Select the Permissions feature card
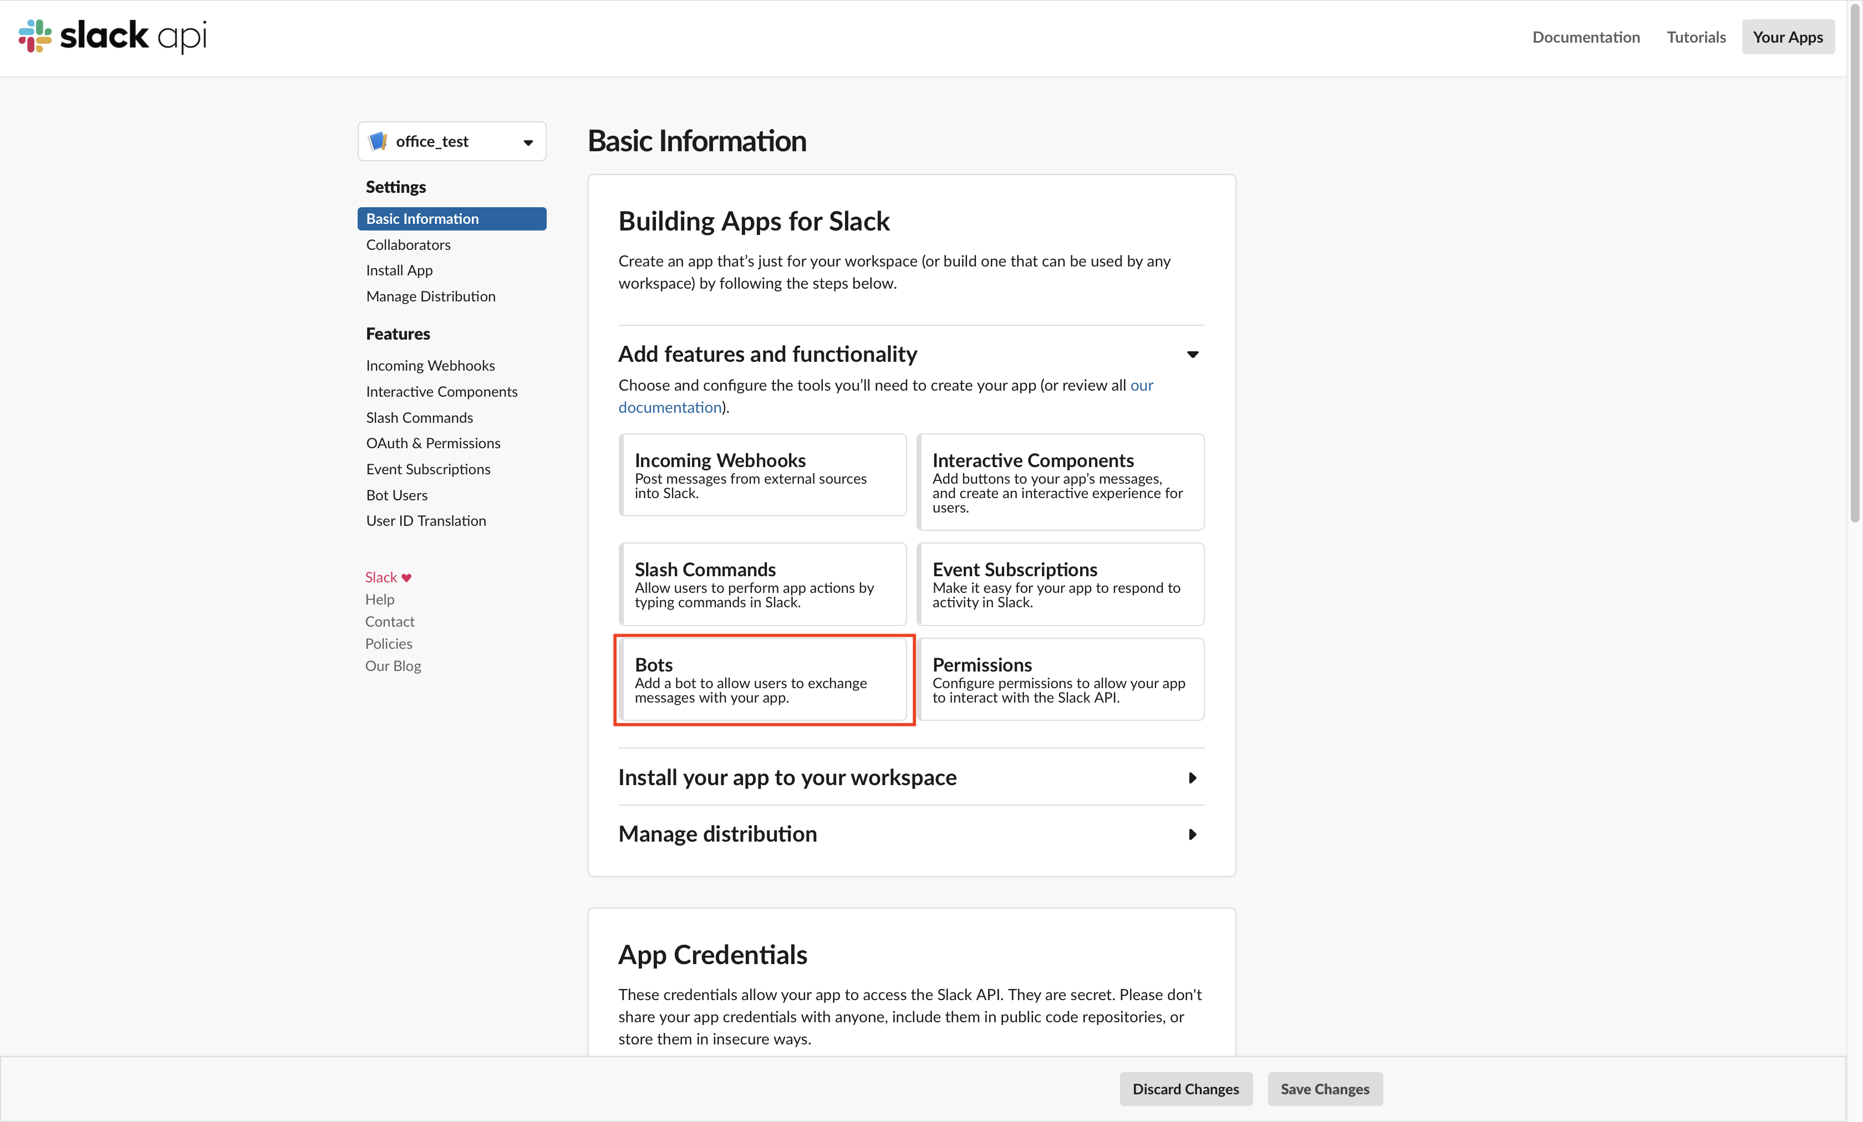 pos(1060,679)
